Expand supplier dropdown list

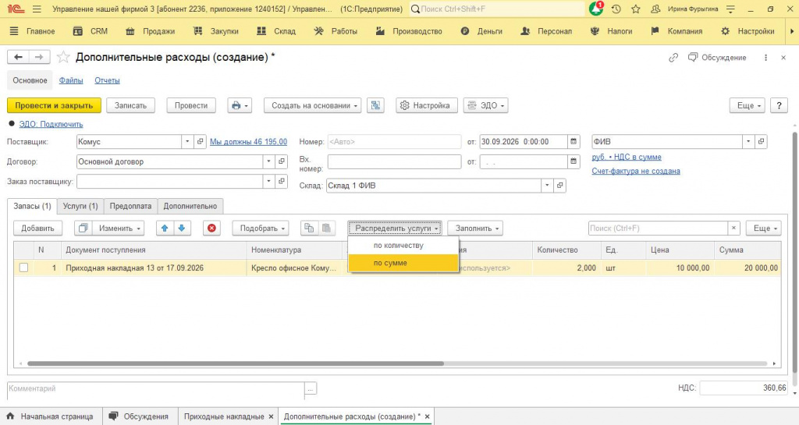pyautogui.click(x=187, y=141)
